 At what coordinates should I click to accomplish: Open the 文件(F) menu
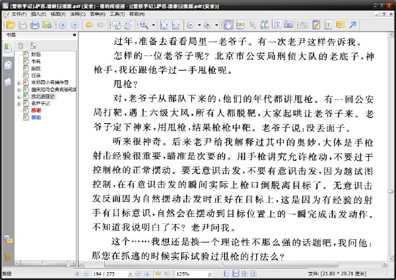point(19,14)
